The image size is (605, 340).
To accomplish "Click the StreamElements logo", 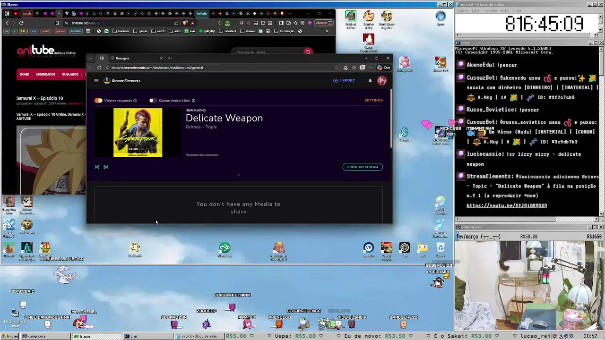I will pyautogui.click(x=122, y=81).
